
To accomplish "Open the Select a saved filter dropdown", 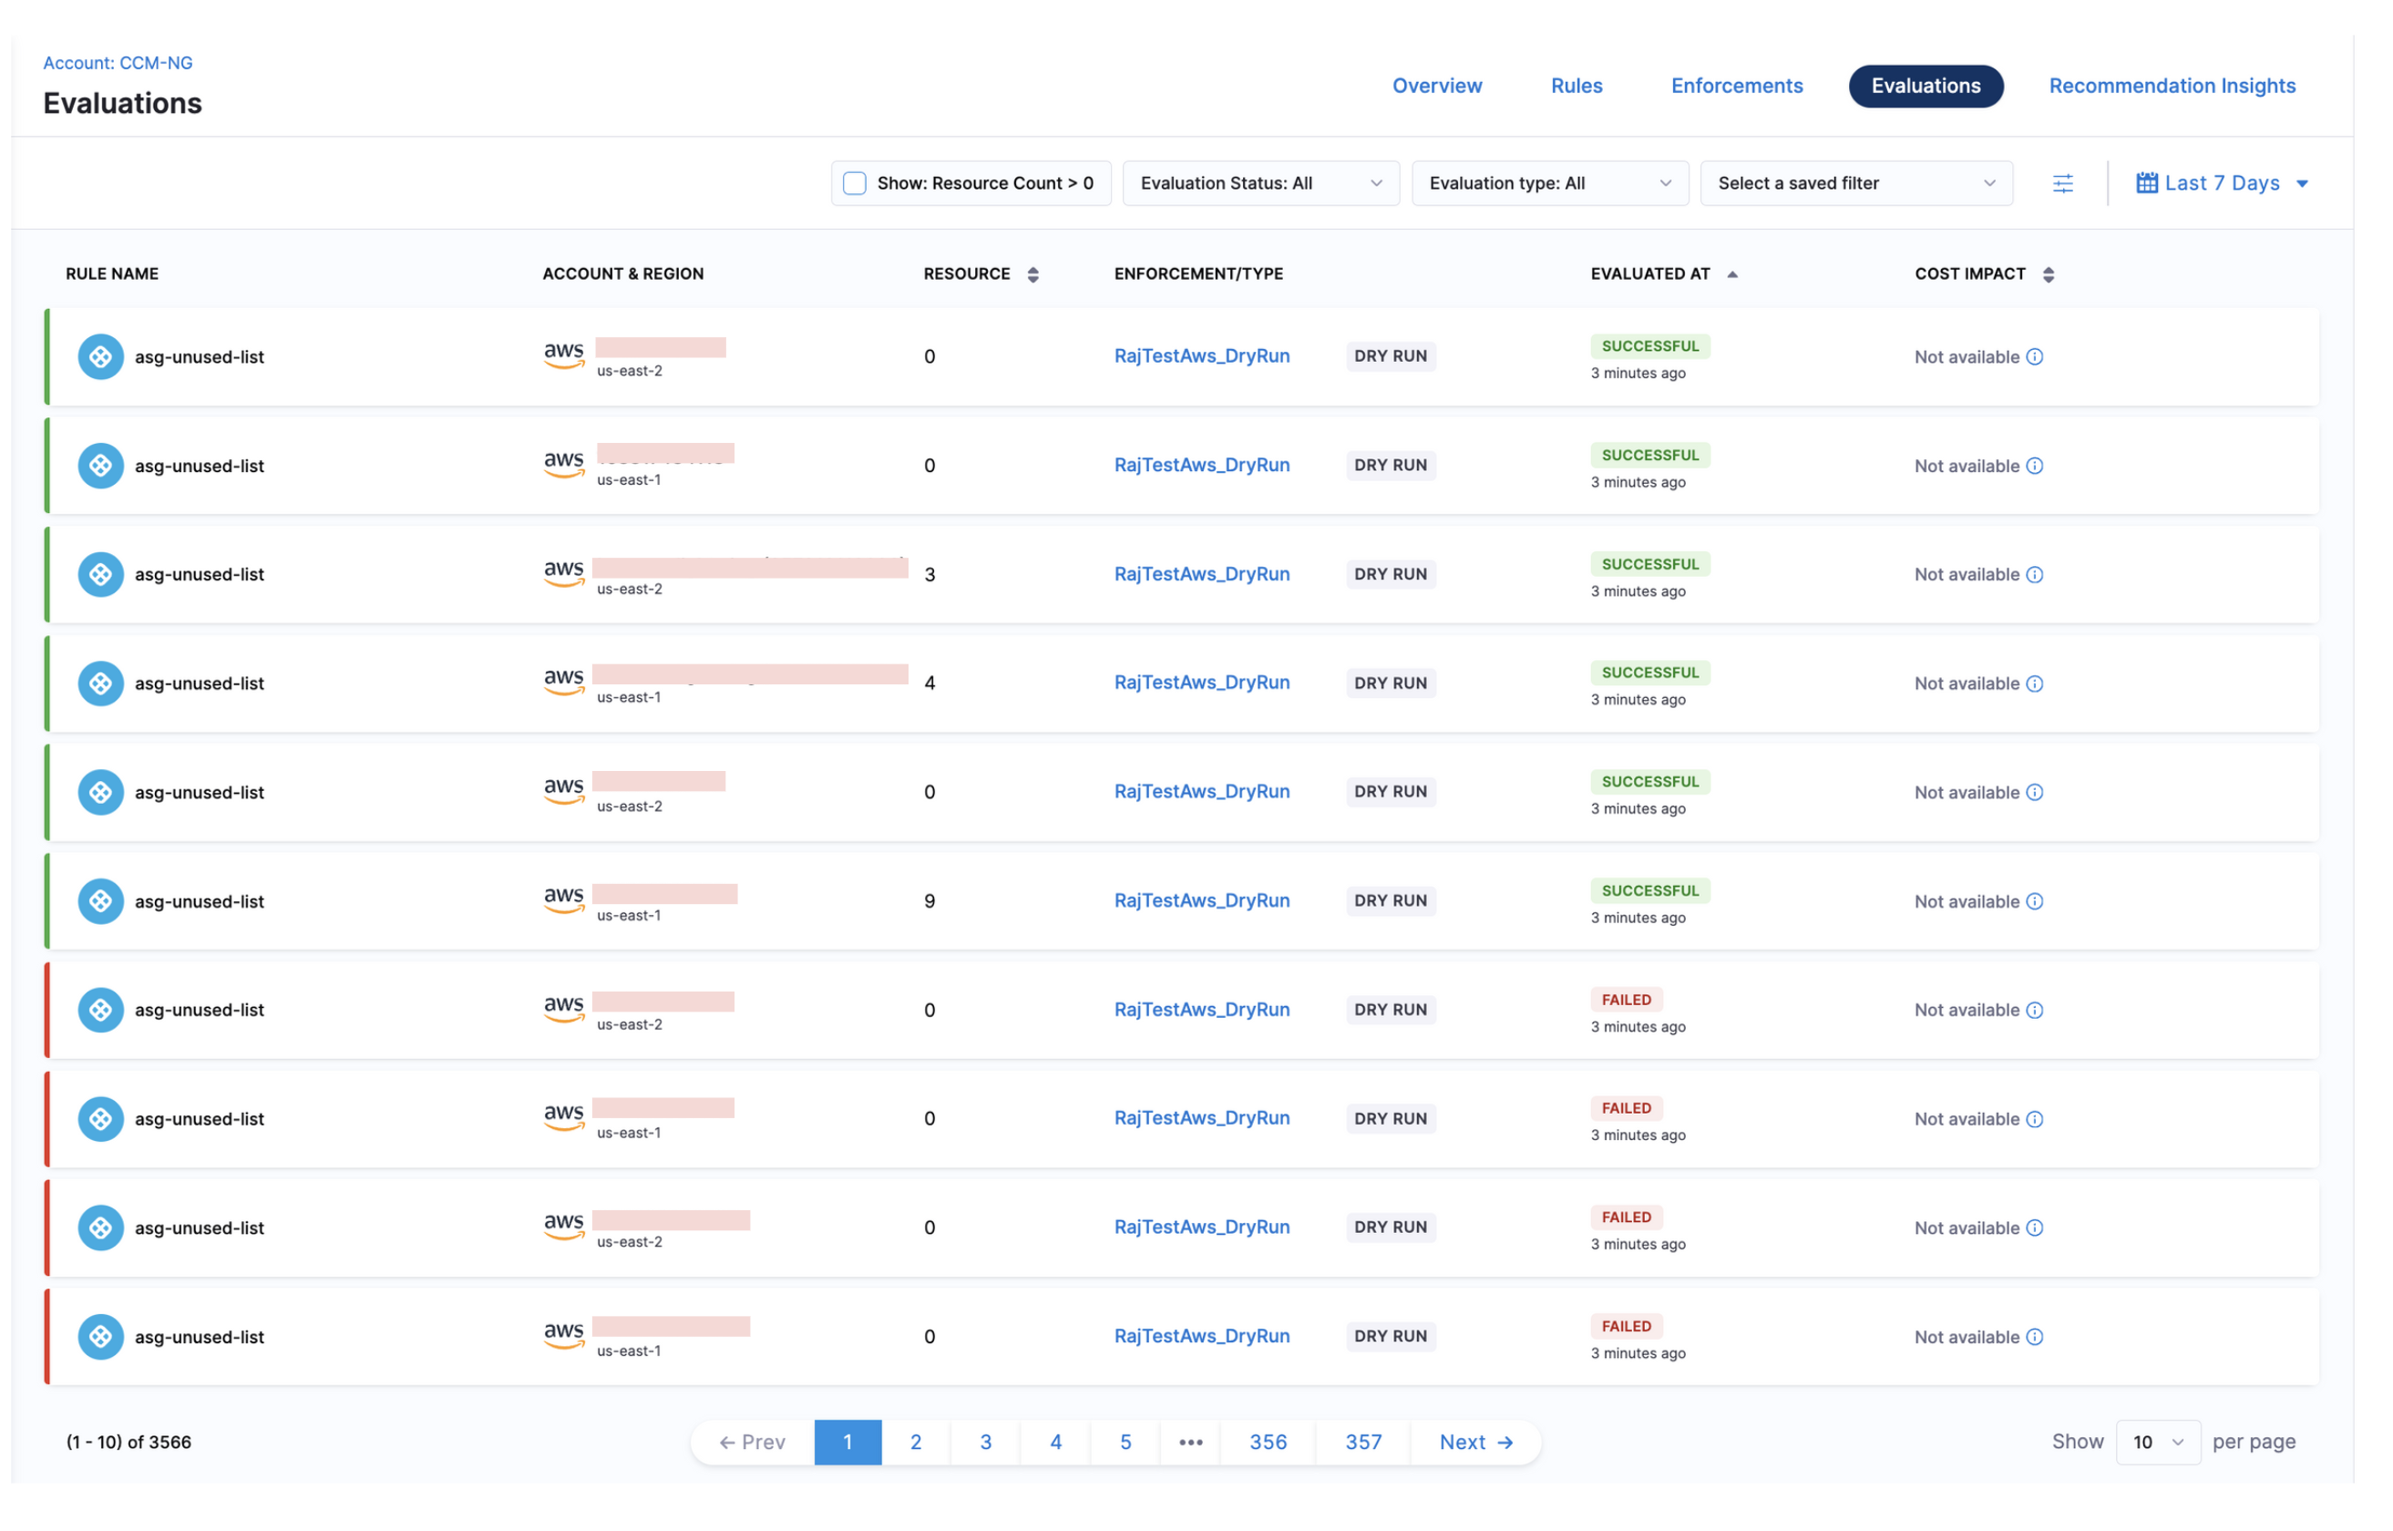I will click(x=1855, y=183).
